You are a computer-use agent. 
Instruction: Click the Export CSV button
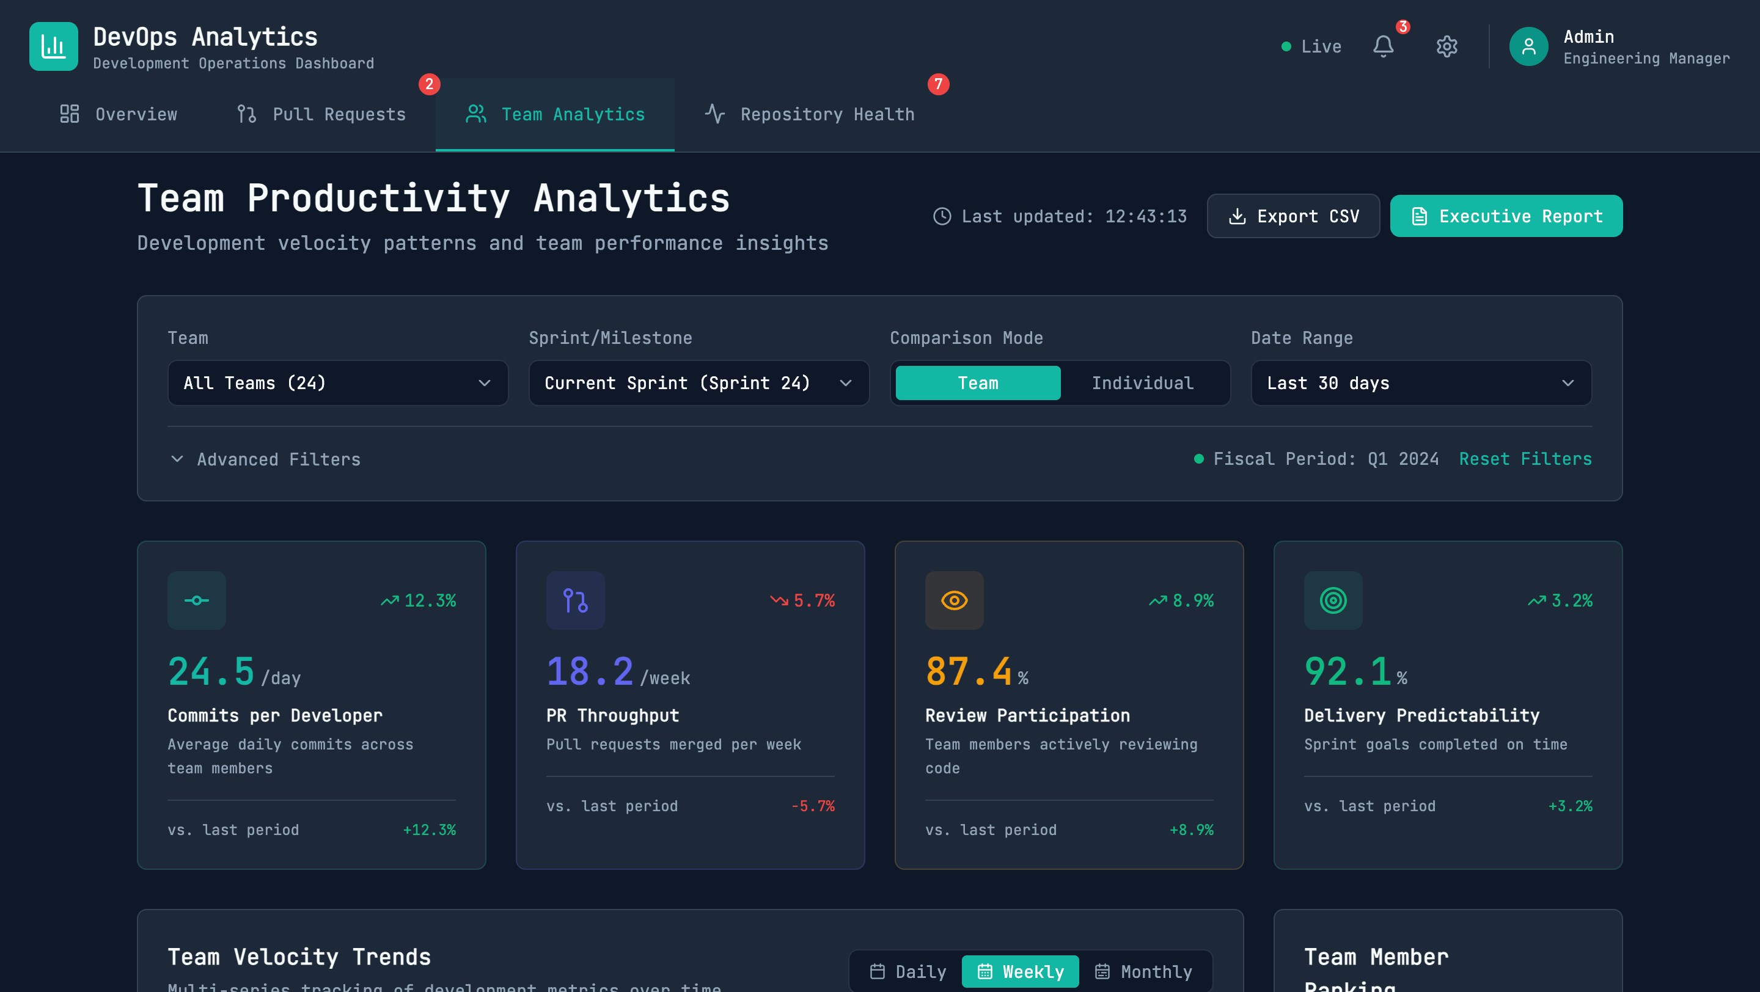coord(1292,216)
